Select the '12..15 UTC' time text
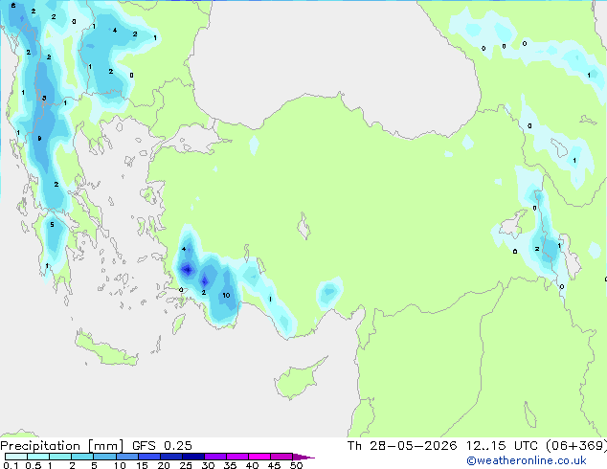Screen dimensions: 607x469 (502, 446)
